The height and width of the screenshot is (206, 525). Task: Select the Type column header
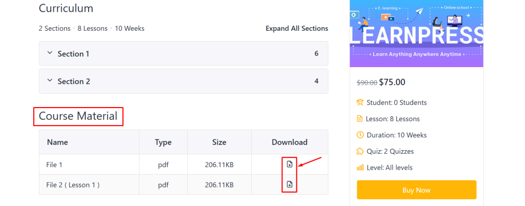coord(163,142)
